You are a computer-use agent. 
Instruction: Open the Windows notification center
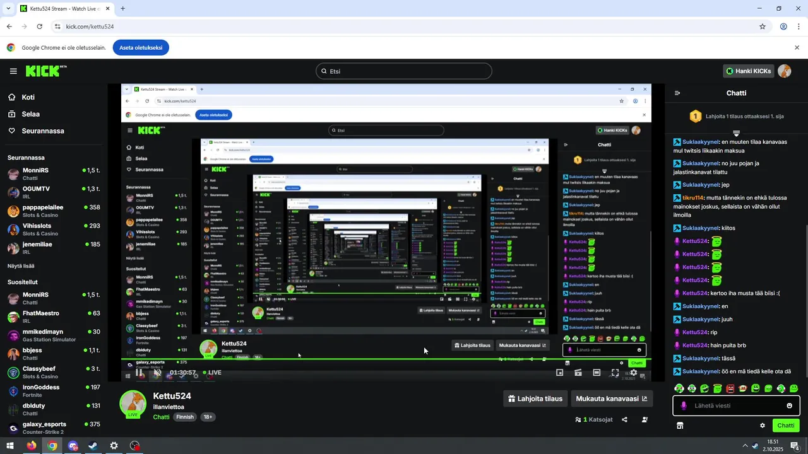[x=797, y=446]
